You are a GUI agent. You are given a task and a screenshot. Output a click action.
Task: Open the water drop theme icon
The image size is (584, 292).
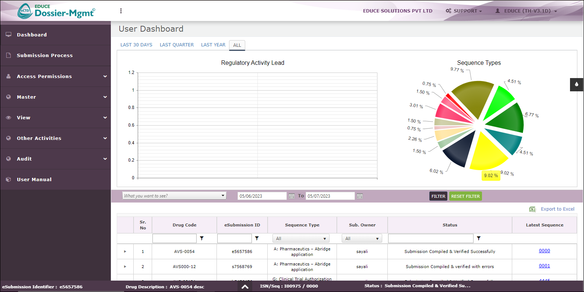pos(576,84)
